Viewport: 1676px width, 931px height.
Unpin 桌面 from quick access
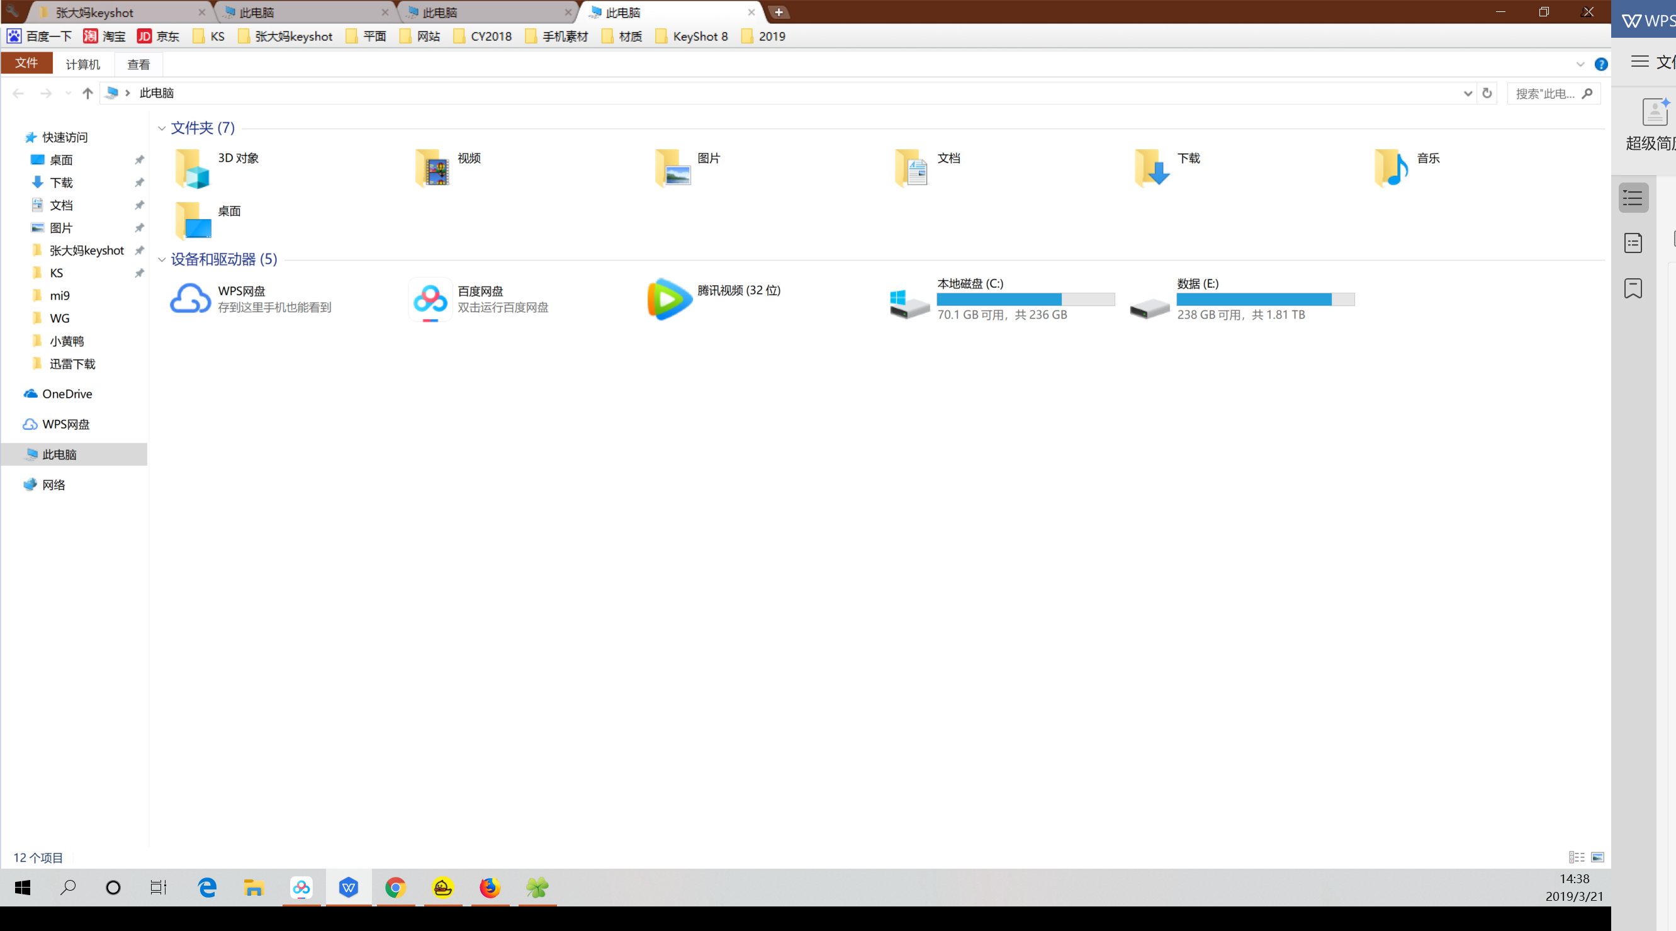tap(139, 160)
